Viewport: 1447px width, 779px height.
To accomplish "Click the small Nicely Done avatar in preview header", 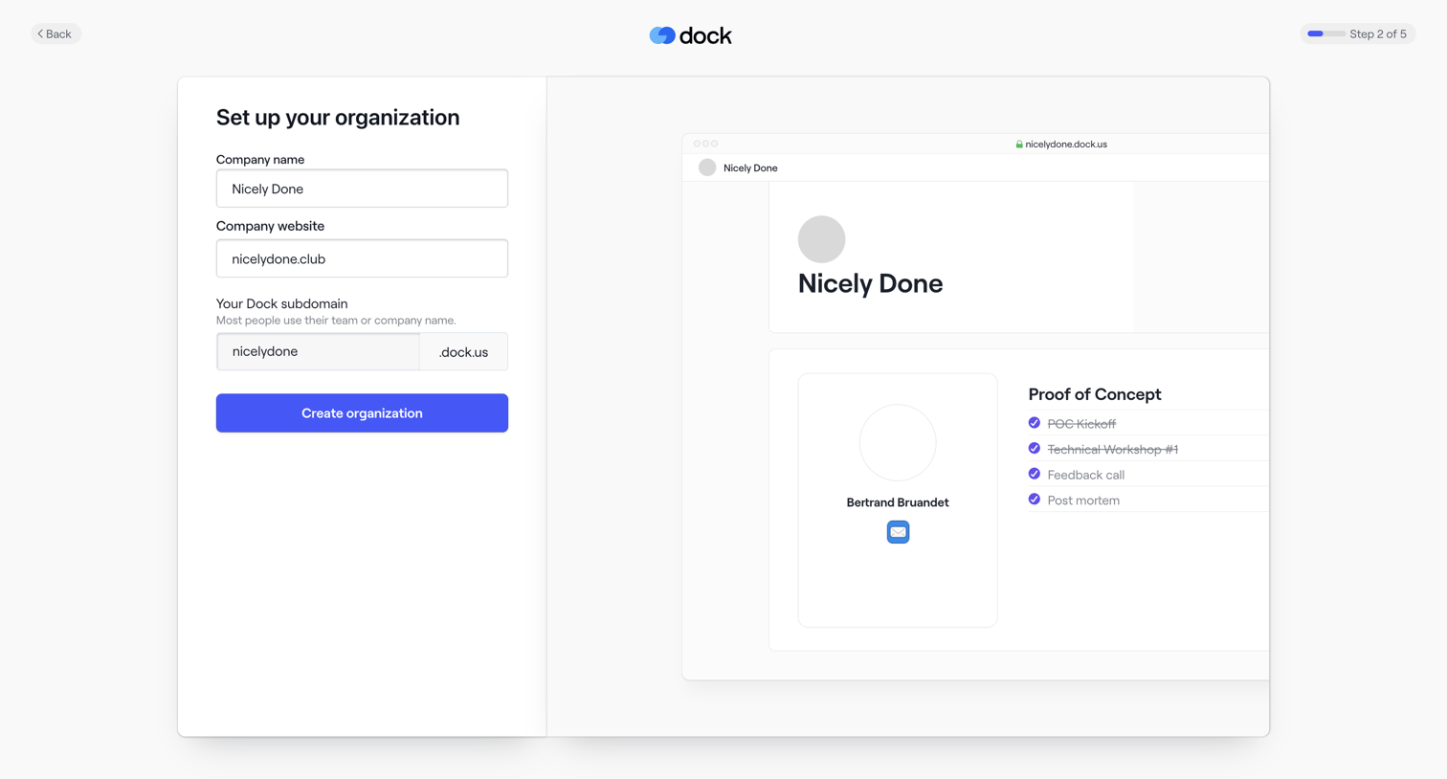I will click(x=707, y=167).
